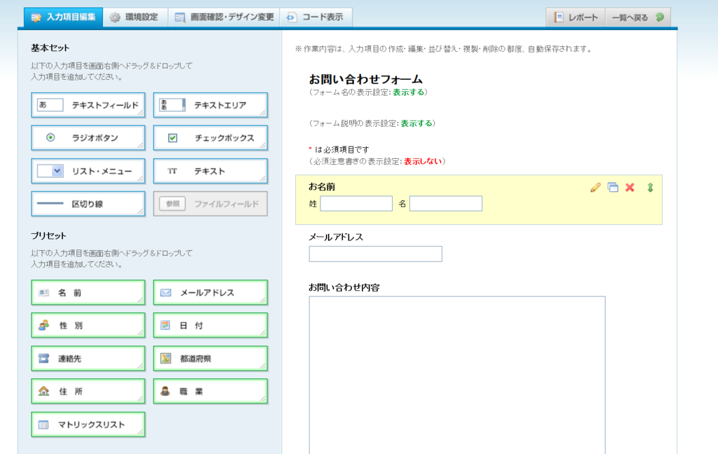Image resolution: width=718 pixels, height=454 pixels.
Task: Click the マトリックスリスト preset item
Action: [88, 424]
